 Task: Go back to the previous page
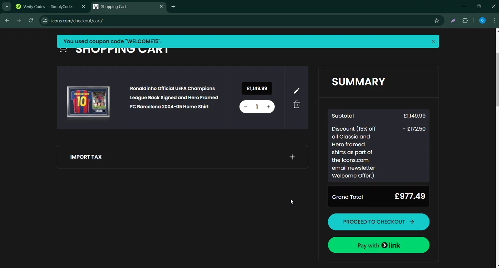tap(7, 21)
